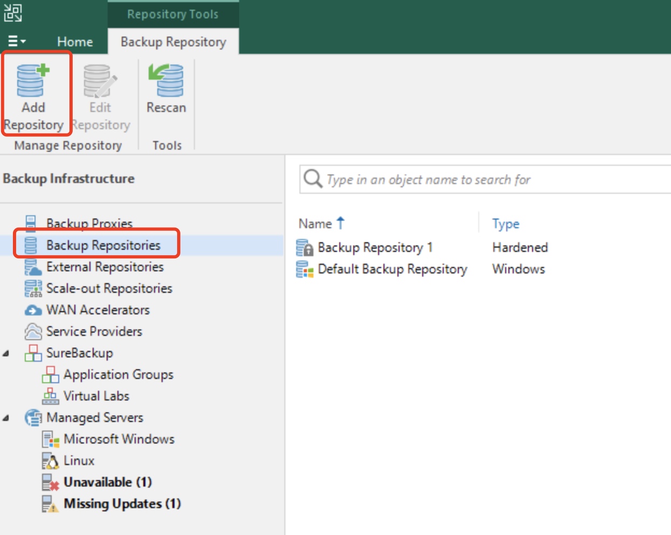
Task: Show Unavailable (1) servers
Action: click(x=108, y=482)
